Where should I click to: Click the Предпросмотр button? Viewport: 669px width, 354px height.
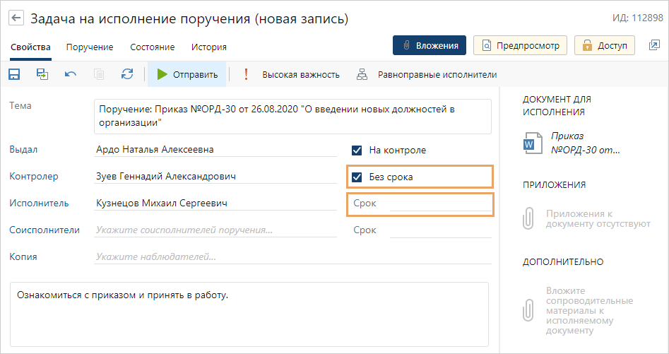click(x=520, y=45)
